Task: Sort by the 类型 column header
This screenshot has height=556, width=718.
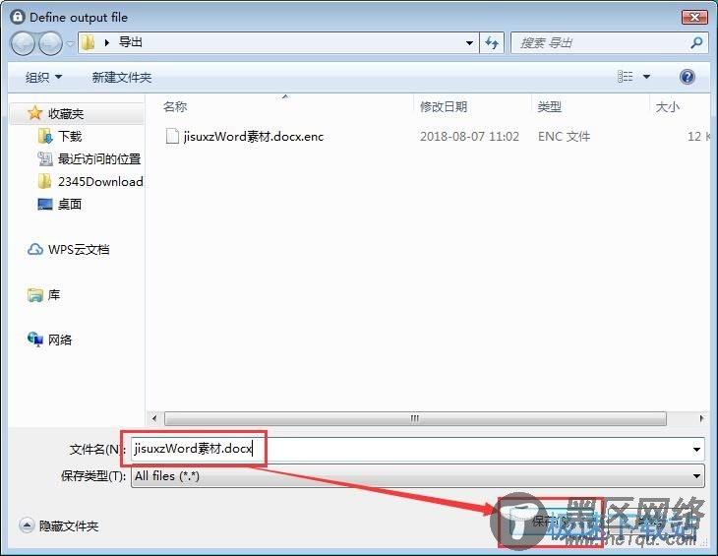Action: [549, 106]
